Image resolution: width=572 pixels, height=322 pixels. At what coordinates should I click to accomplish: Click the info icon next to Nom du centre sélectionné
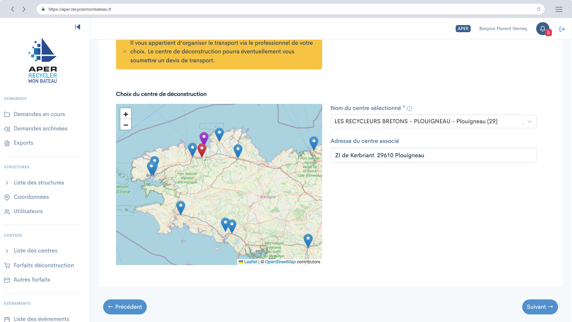coord(410,108)
